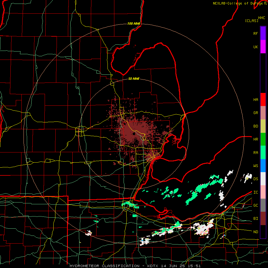Click the "HA" legend label
Viewport: 268px width, 268px height.
[x=255, y=100]
